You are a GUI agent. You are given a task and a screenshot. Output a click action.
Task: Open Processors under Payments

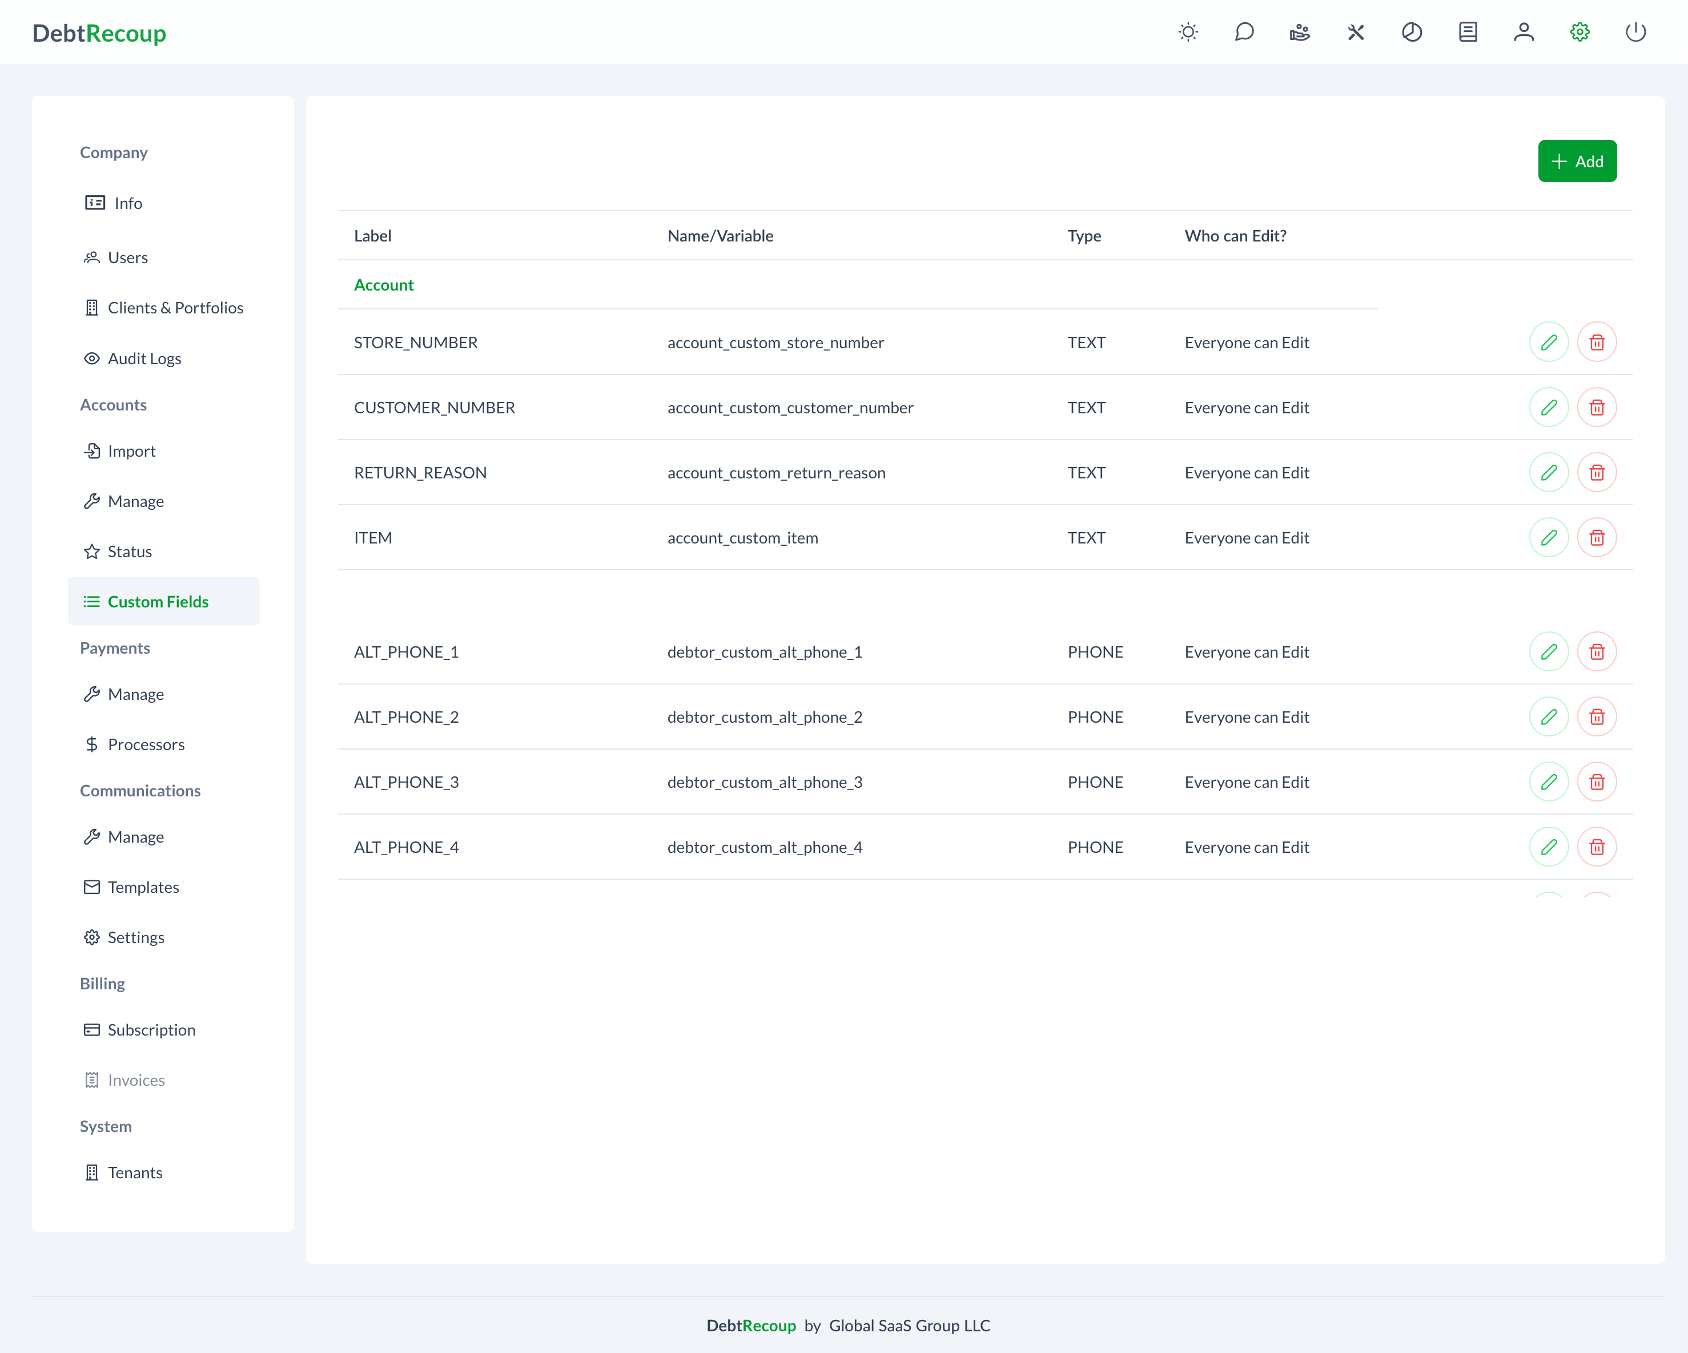coord(146,744)
